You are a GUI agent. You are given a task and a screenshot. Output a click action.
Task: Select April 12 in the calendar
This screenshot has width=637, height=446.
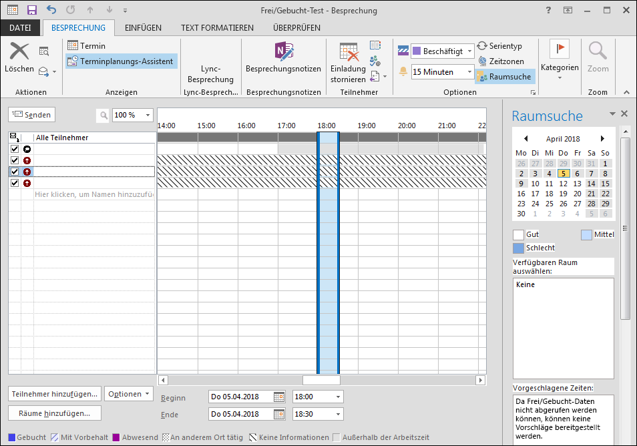tap(563, 184)
